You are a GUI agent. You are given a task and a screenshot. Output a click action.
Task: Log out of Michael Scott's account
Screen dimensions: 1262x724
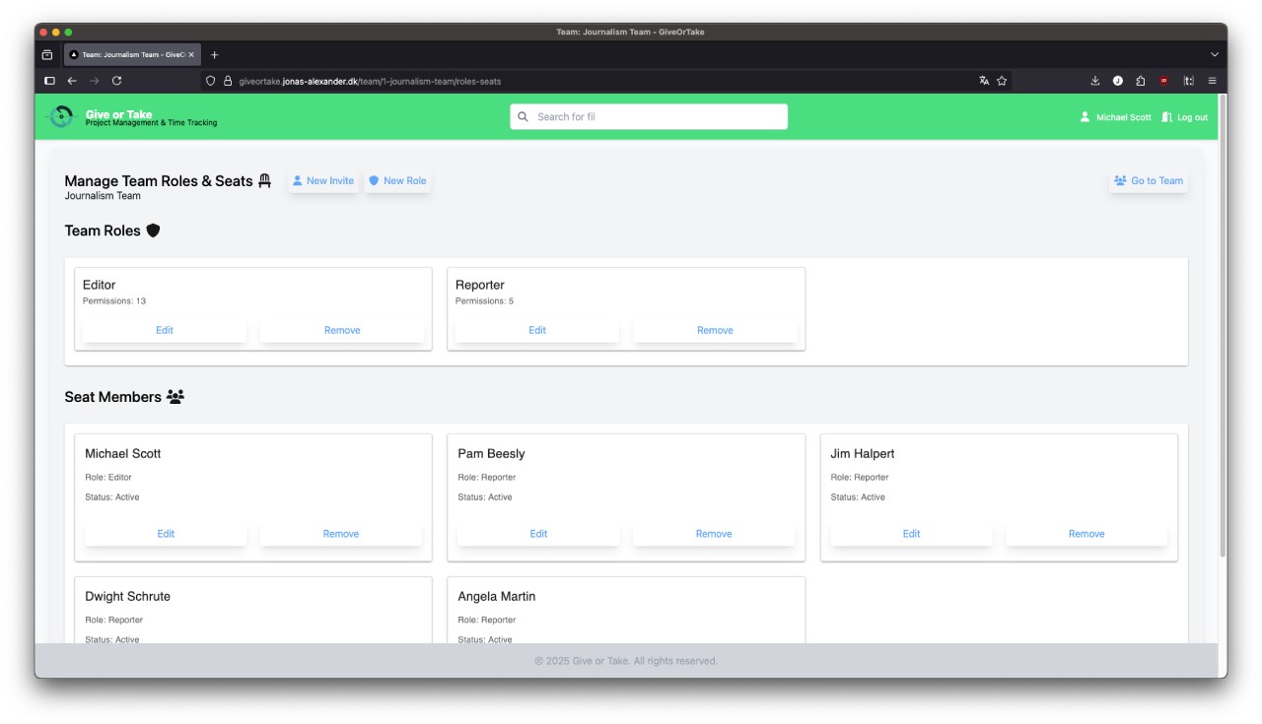1185,117
